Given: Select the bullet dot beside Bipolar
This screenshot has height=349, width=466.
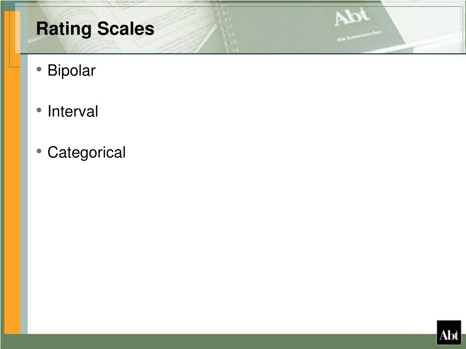Looking at the screenshot, I should pyautogui.click(x=39, y=70).
